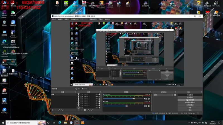Remove the selected source with minus icon
Screen dimensions: 223x125
(82, 110)
